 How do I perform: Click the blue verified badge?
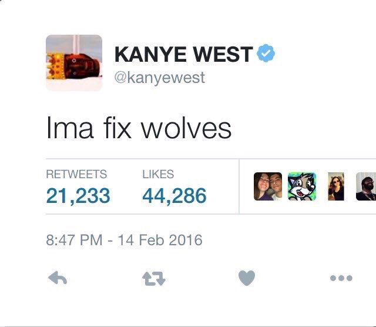266,53
